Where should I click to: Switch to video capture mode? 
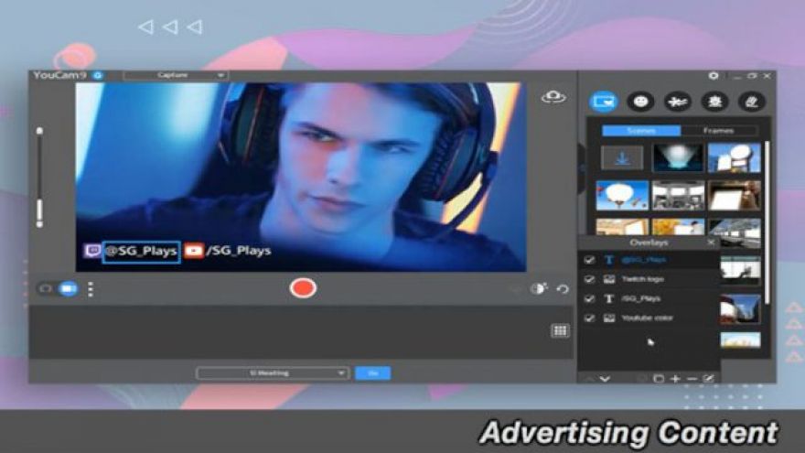(x=69, y=288)
